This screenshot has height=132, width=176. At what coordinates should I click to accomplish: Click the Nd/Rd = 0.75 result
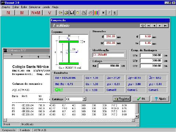coord(68,84)
